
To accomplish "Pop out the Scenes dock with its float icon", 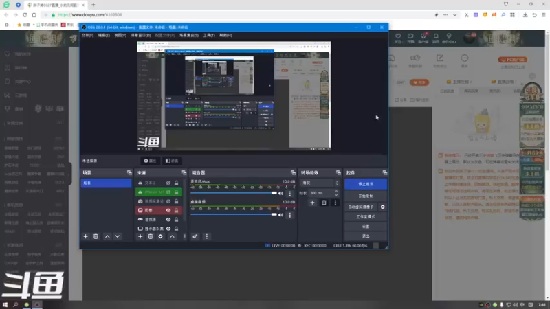I will [129, 173].
